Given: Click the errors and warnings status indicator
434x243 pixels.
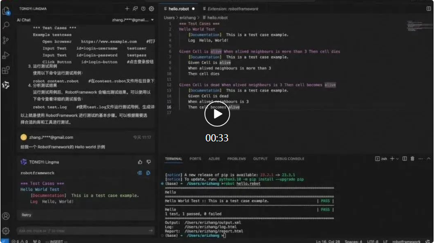Looking at the screenshot, I should tap(19, 241).
